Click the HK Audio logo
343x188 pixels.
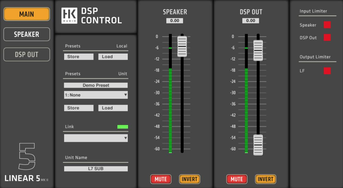click(x=69, y=16)
